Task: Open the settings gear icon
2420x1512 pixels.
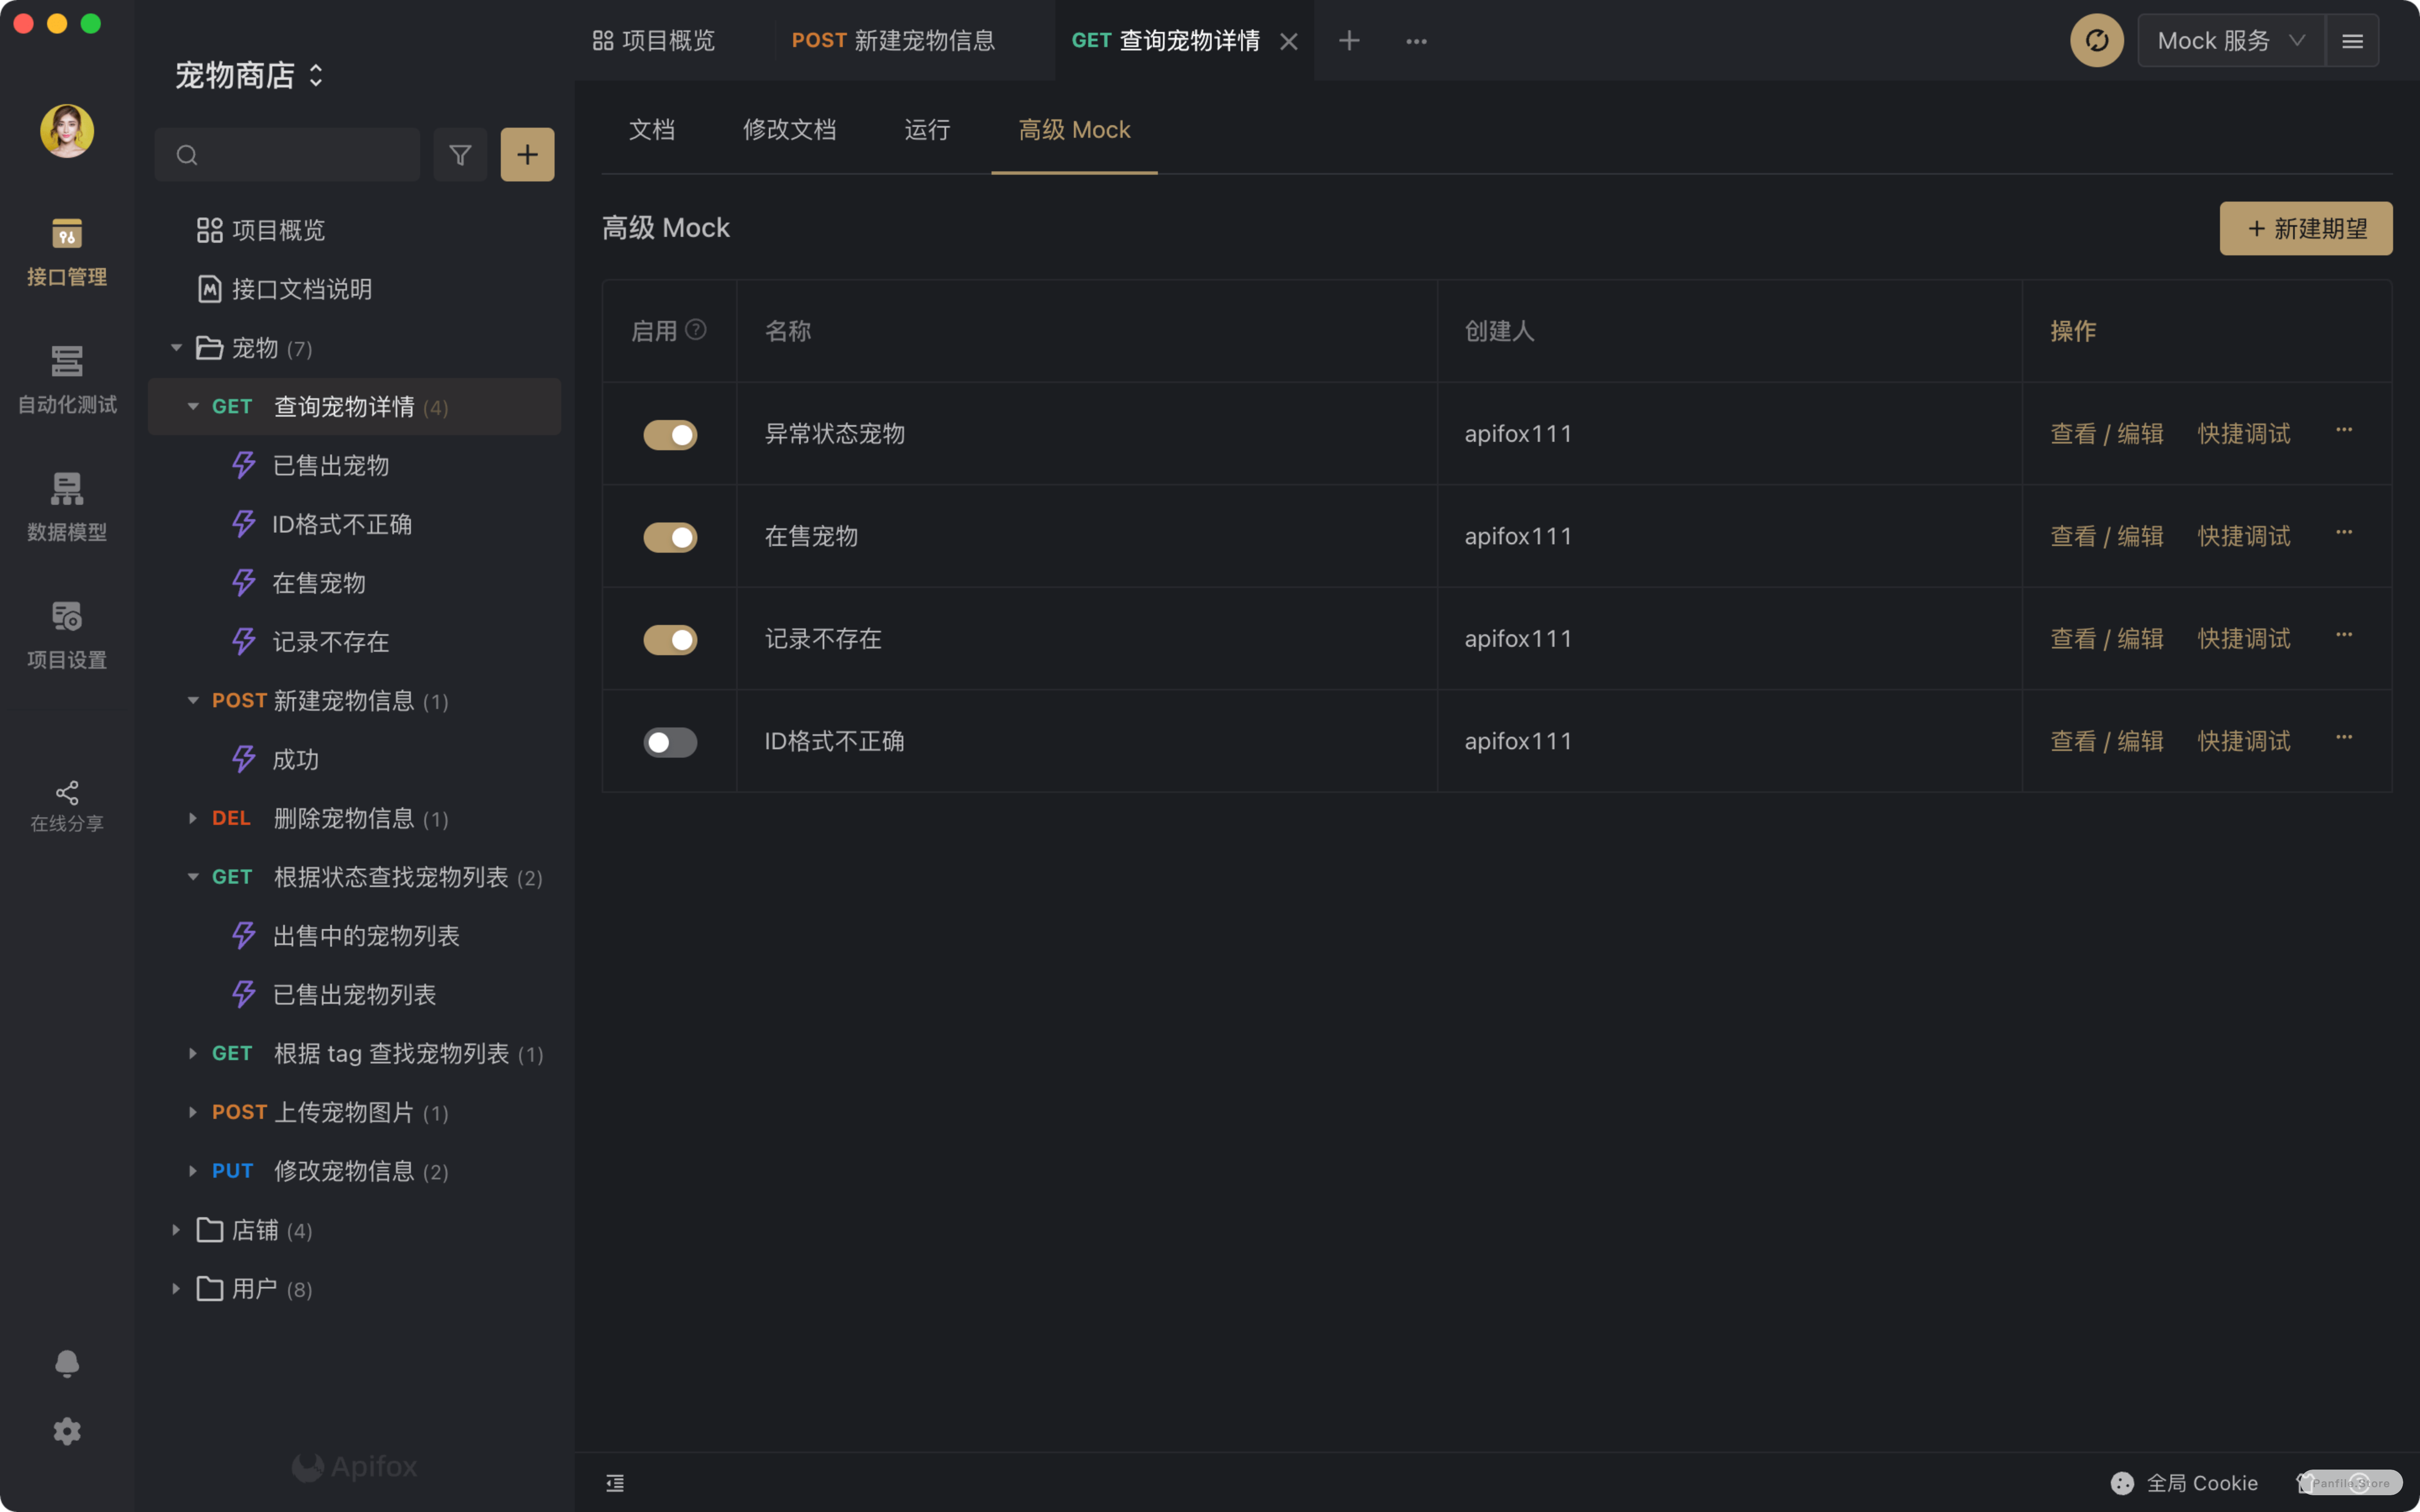Action: pyautogui.click(x=67, y=1431)
